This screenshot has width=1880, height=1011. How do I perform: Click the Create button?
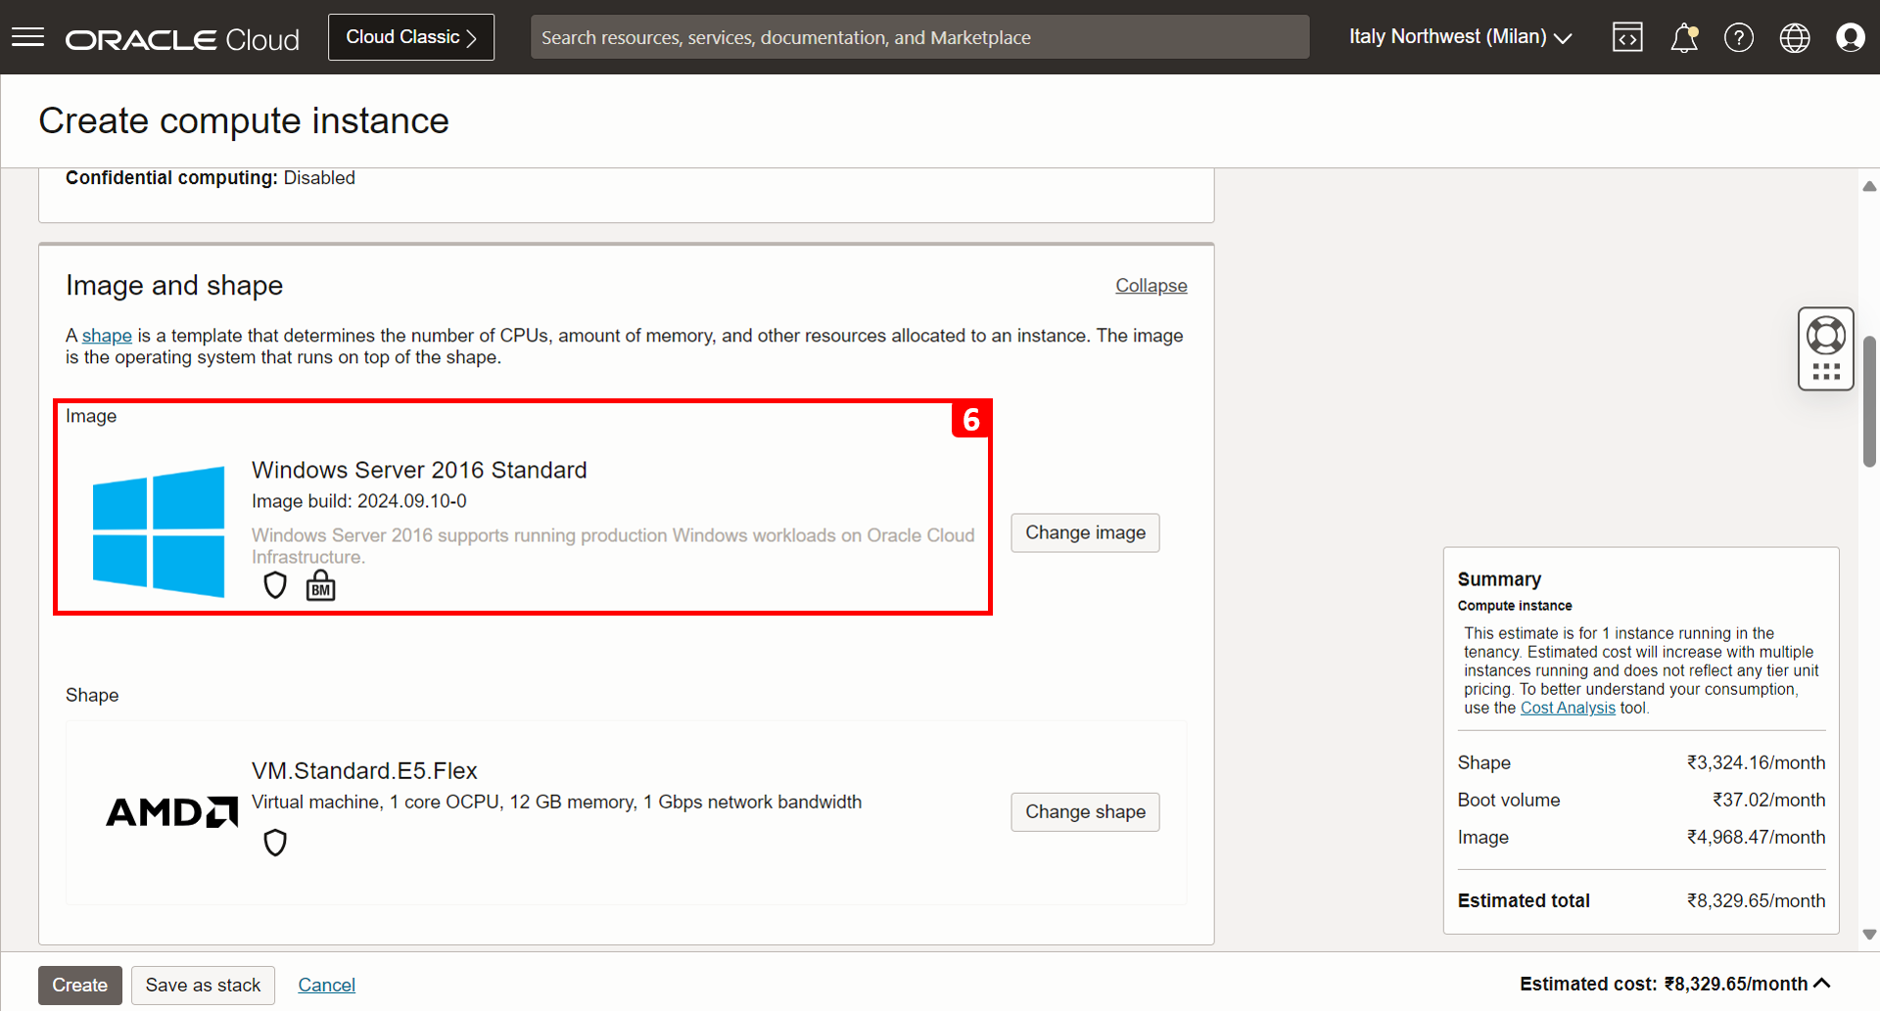(80, 985)
